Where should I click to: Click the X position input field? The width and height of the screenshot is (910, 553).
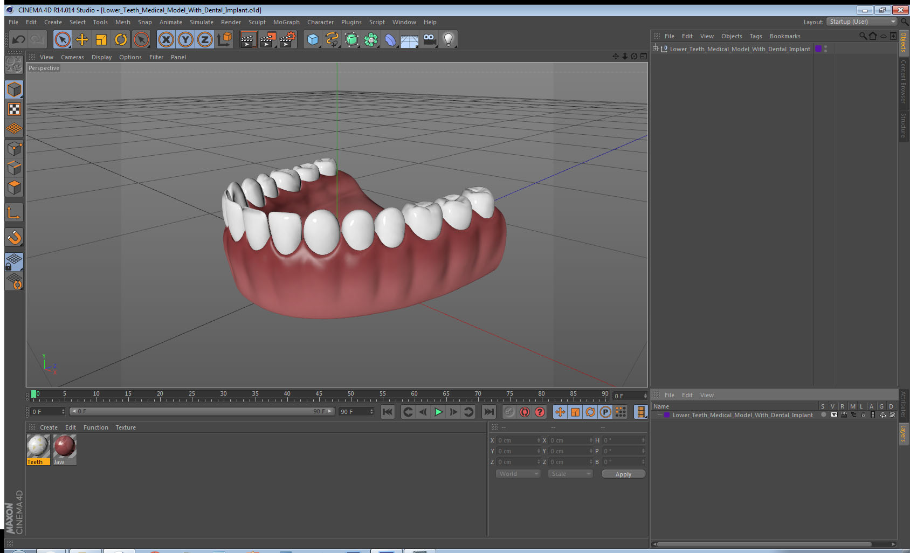pyautogui.click(x=518, y=440)
